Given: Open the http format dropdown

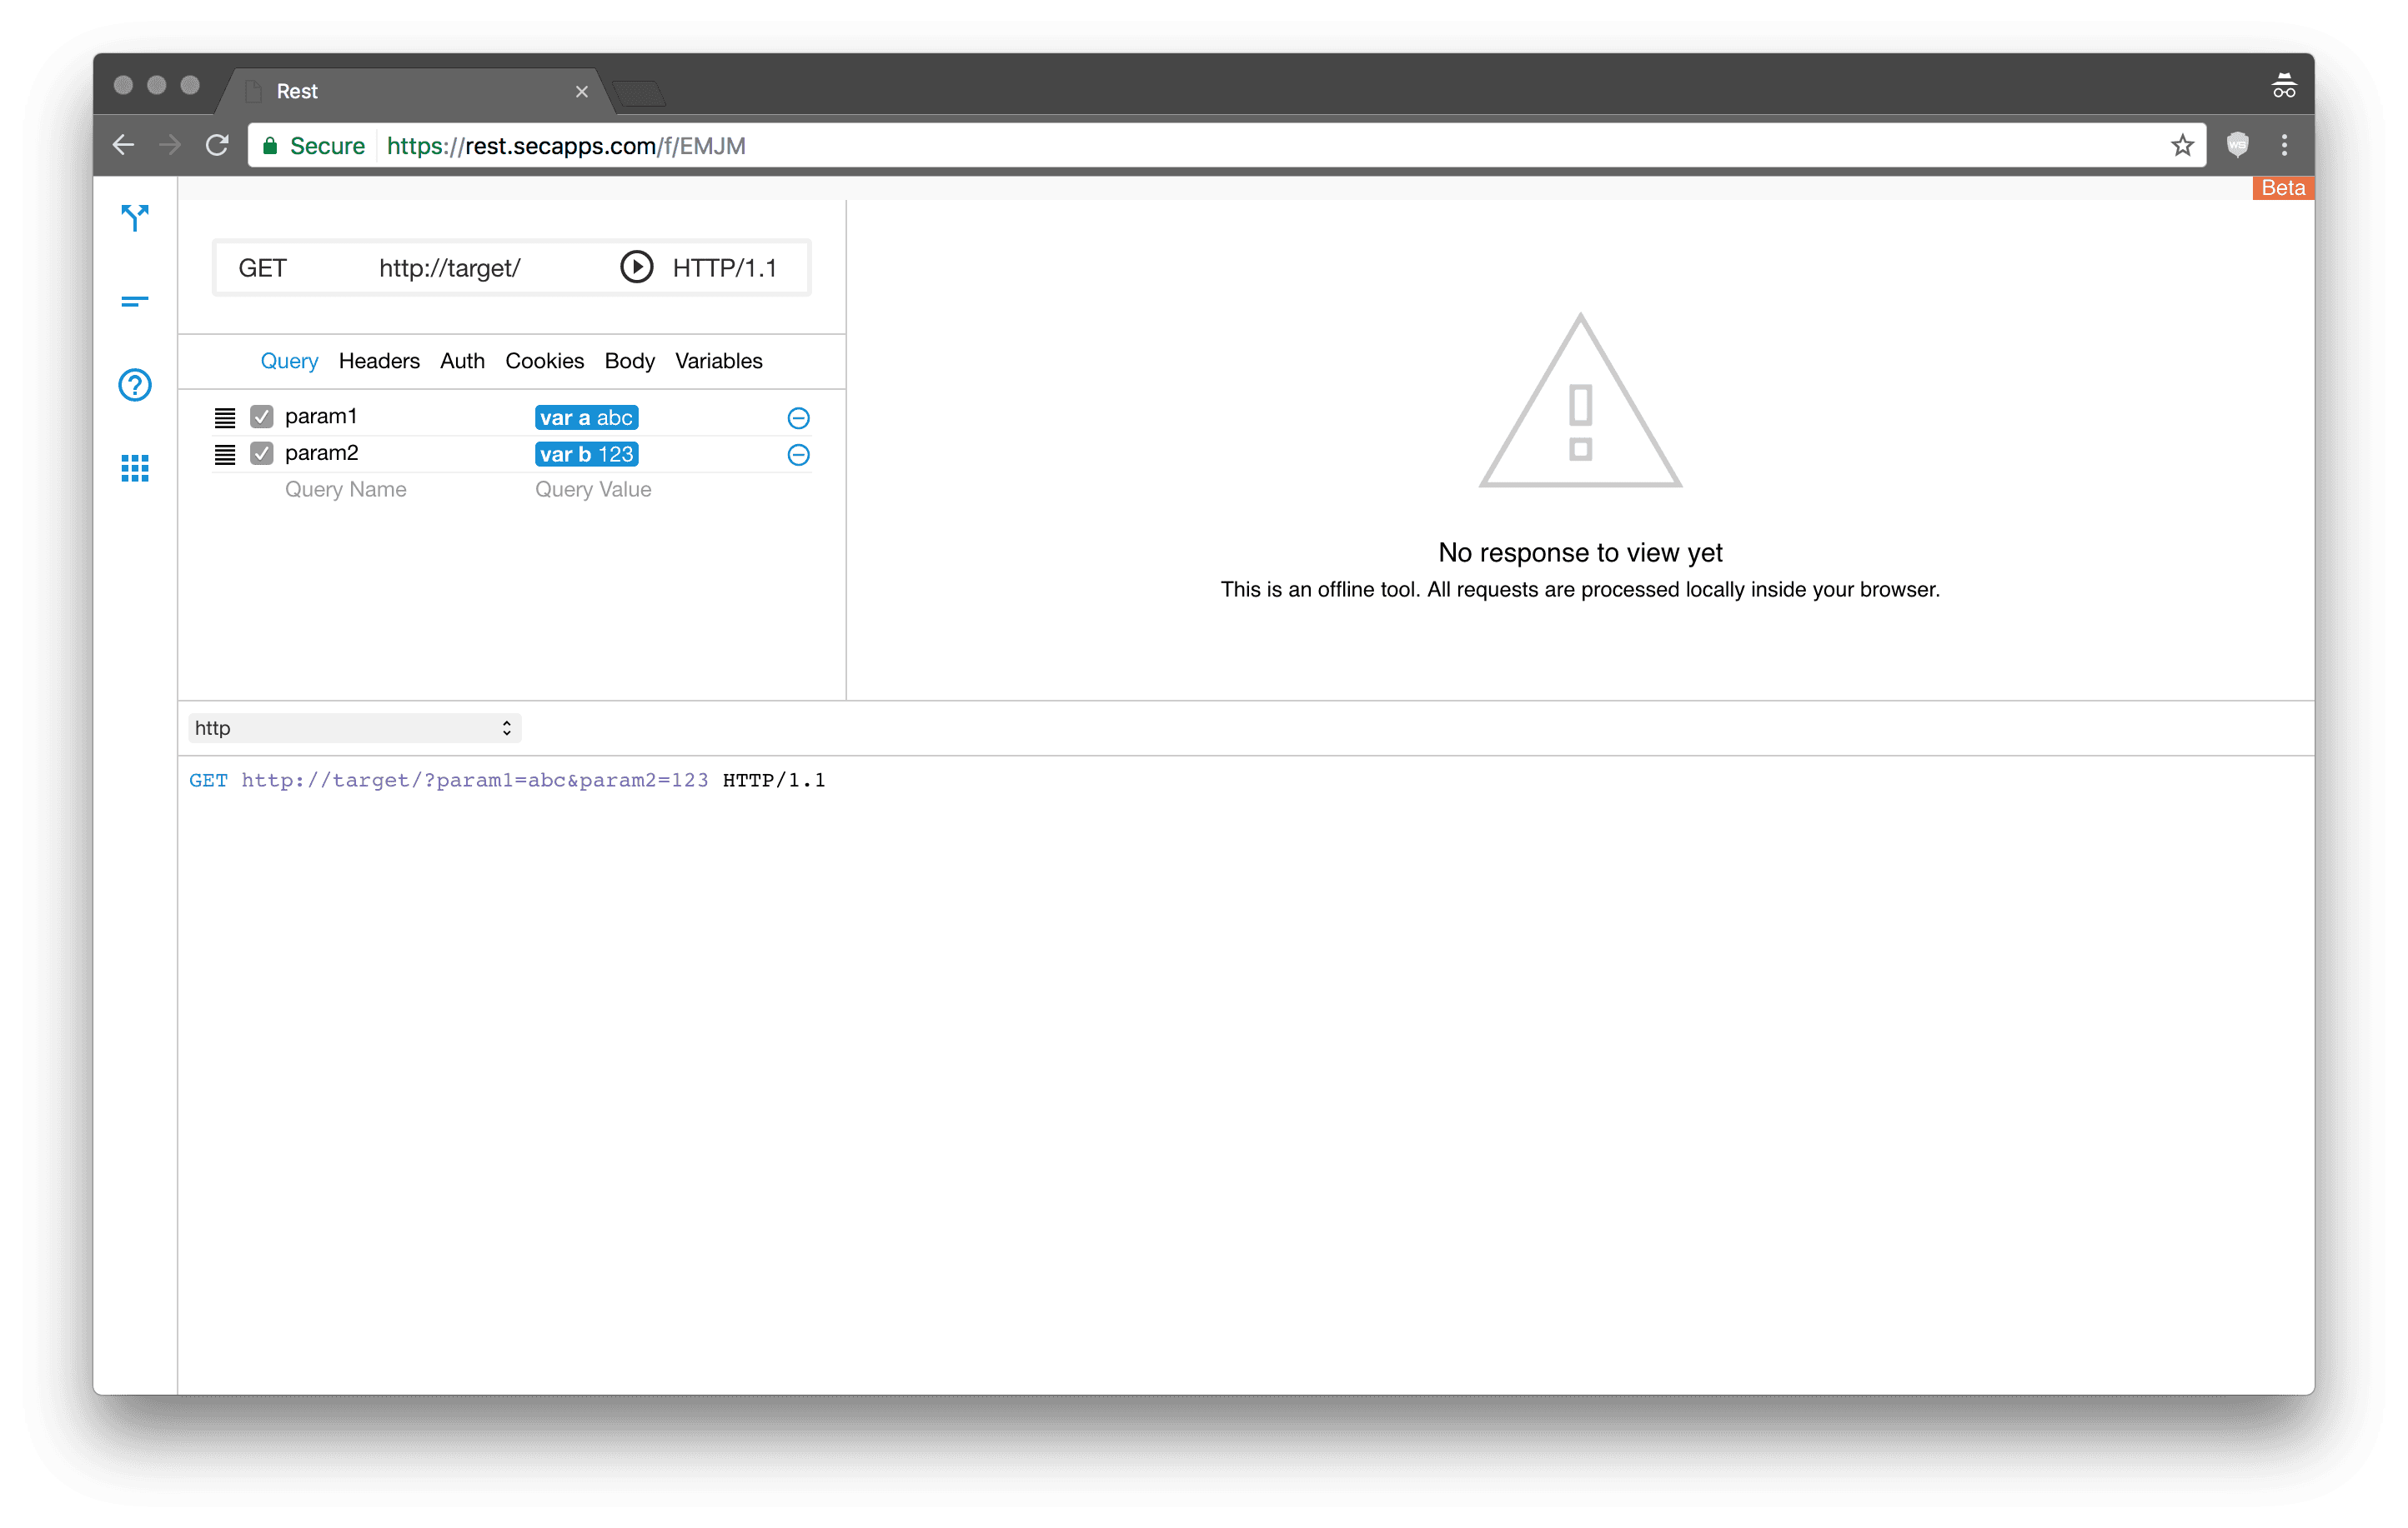Looking at the screenshot, I should coord(355,728).
